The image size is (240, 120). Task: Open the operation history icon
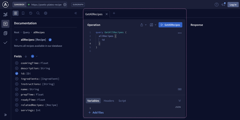tap(30, 13)
